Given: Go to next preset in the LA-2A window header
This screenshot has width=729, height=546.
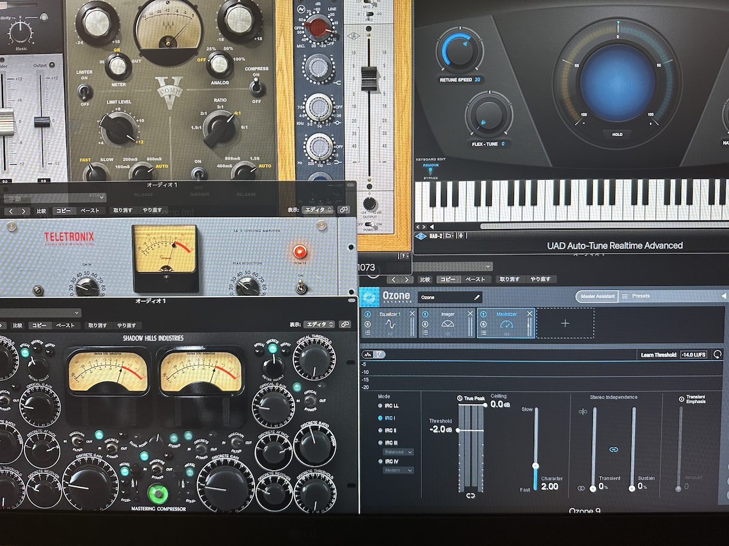Looking at the screenshot, I should [x=24, y=211].
